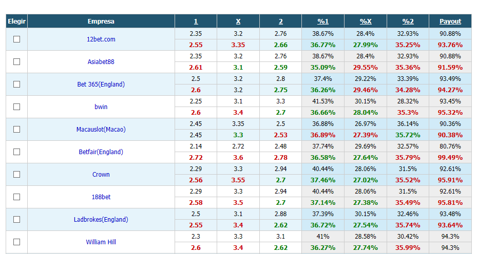The width and height of the screenshot is (477, 254).
Task: Click Bet 365 current payout 94.27%
Action: (x=450, y=90)
